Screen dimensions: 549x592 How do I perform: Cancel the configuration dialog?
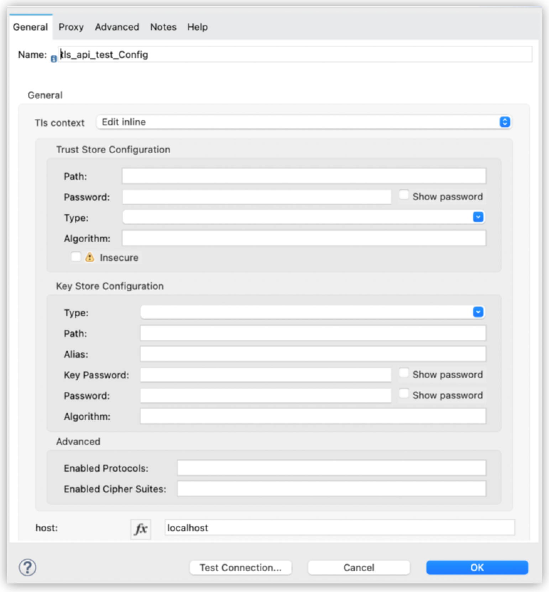359,567
